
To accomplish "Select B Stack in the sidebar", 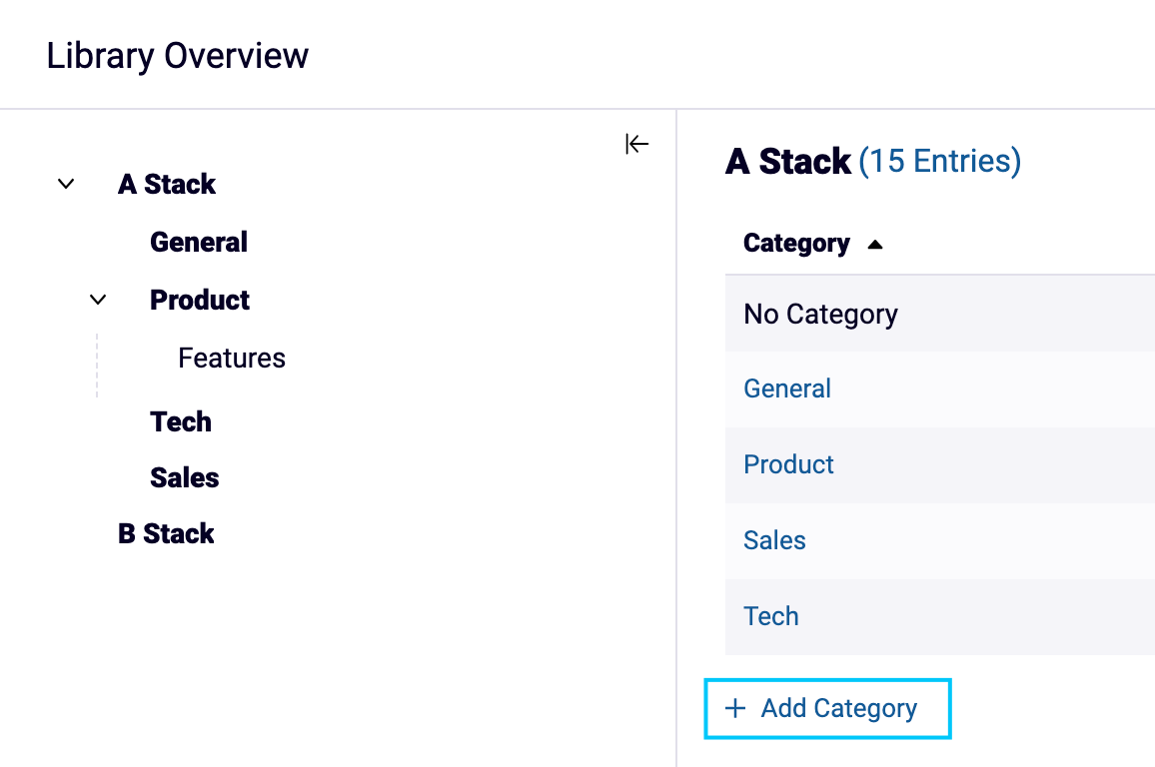I will click(x=167, y=533).
